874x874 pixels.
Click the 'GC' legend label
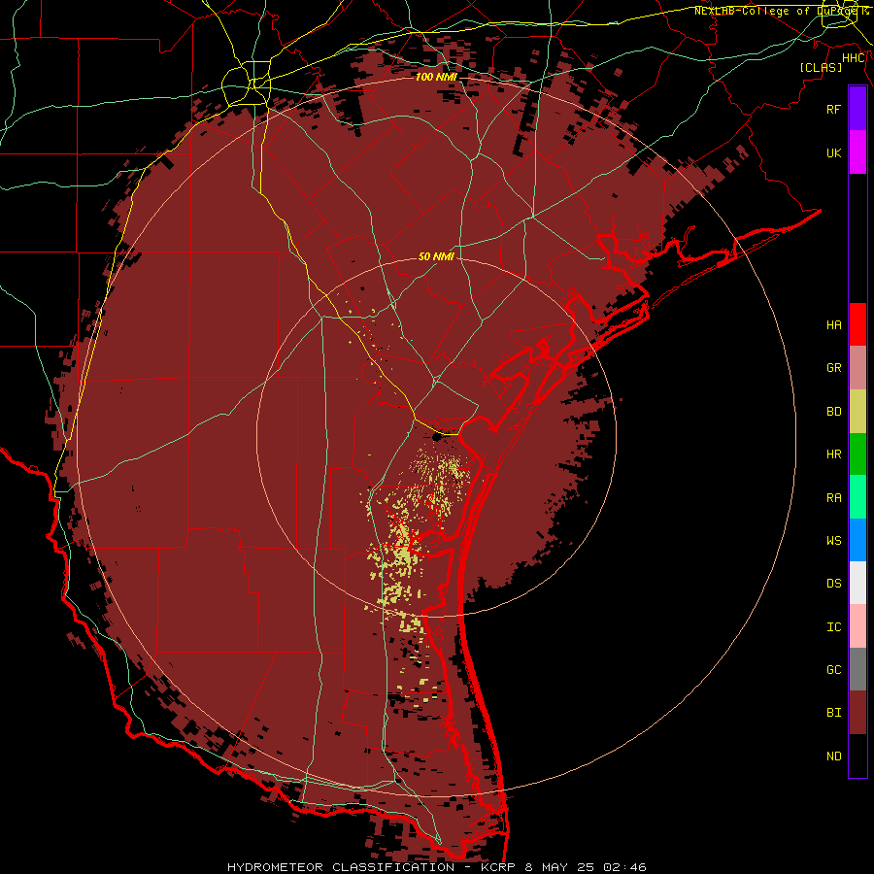pyautogui.click(x=833, y=670)
